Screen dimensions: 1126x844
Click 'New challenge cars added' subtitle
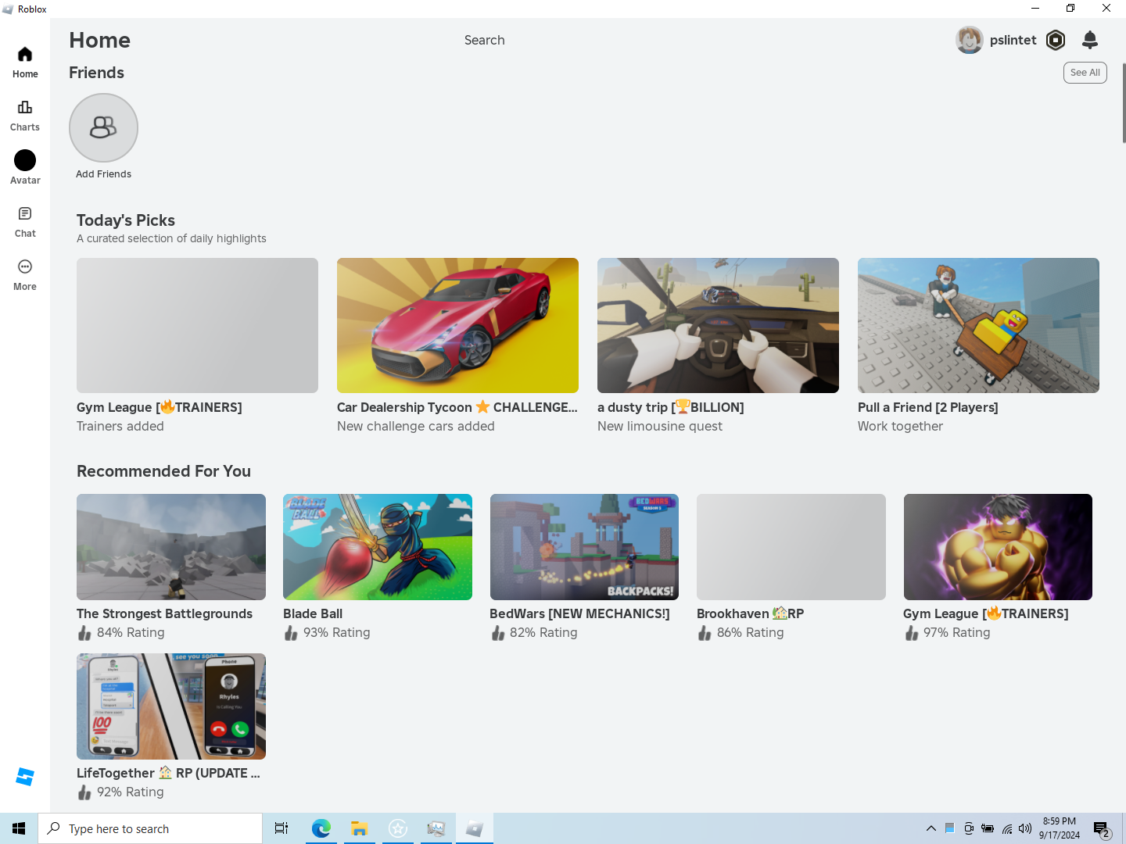pos(416,426)
